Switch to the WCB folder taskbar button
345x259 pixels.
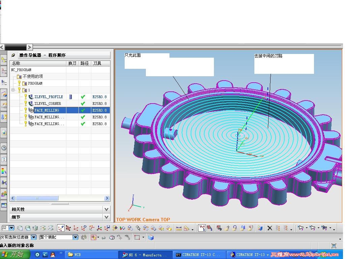coord(92,255)
